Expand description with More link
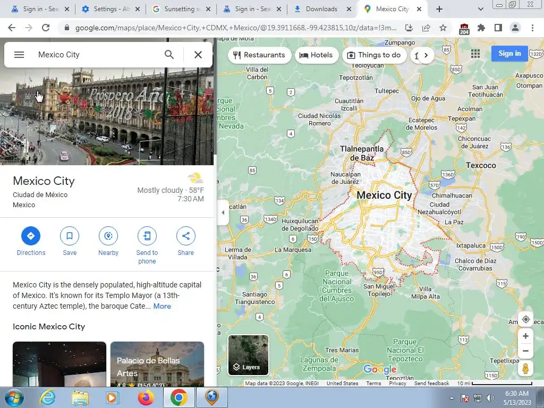 point(162,306)
